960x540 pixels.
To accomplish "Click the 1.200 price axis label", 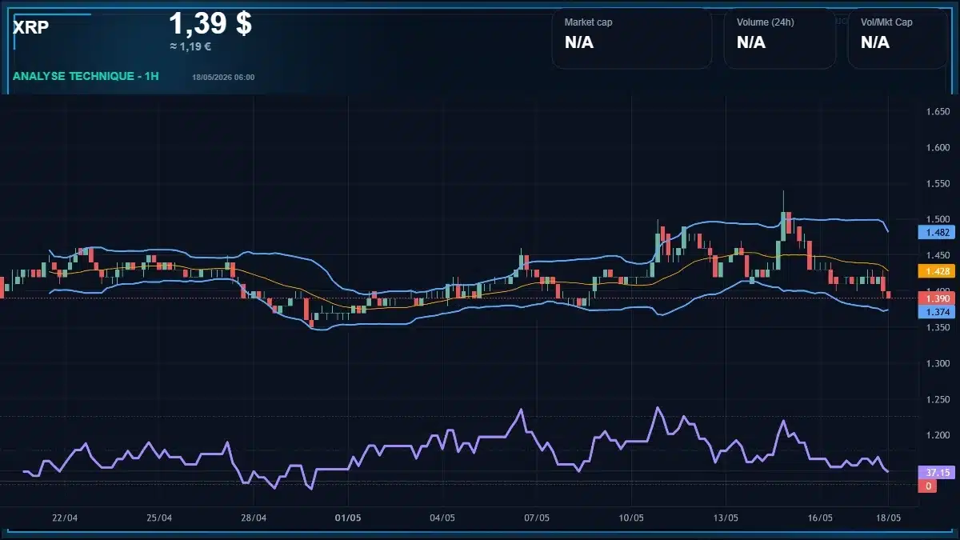I will point(938,435).
